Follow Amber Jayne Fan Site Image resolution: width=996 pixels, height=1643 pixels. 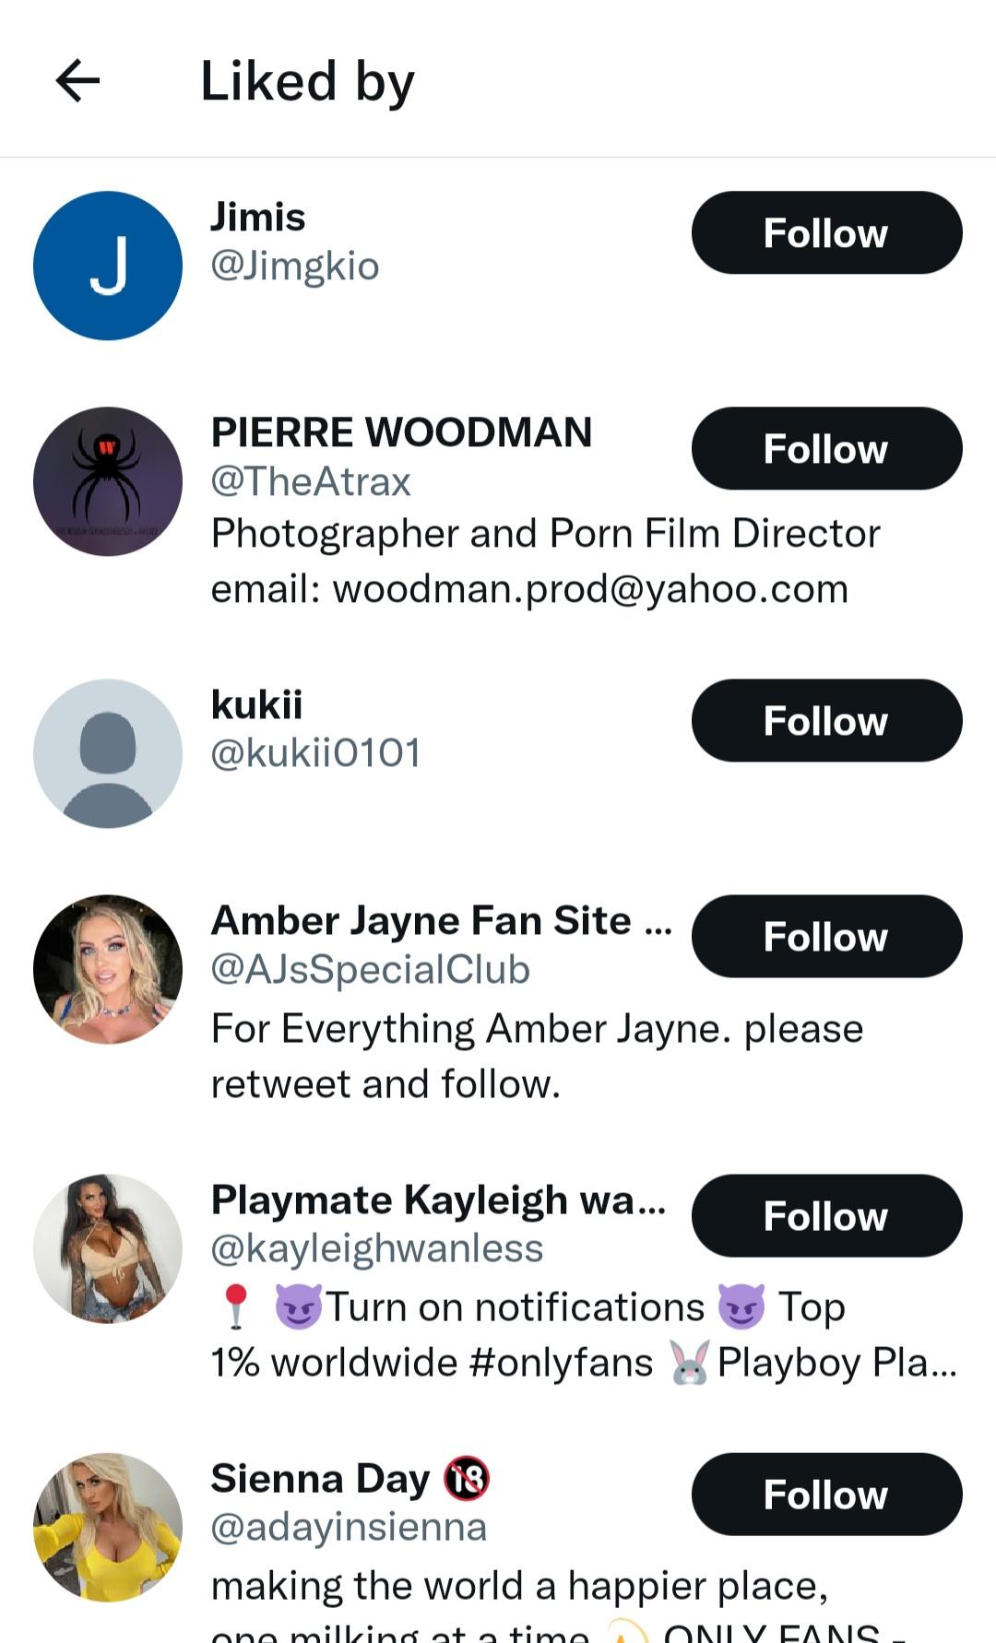click(826, 937)
